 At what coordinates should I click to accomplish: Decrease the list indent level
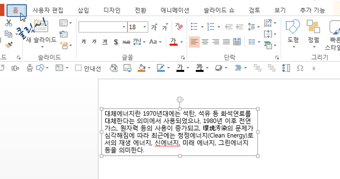coord(229,27)
